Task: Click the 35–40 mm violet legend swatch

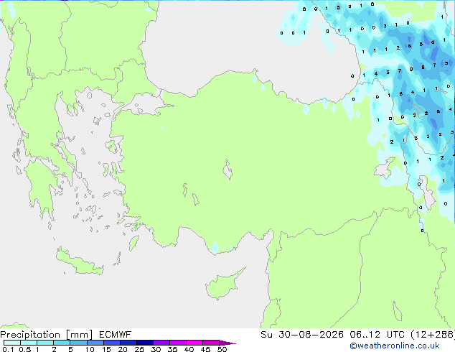Action: click(x=177, y=343)
